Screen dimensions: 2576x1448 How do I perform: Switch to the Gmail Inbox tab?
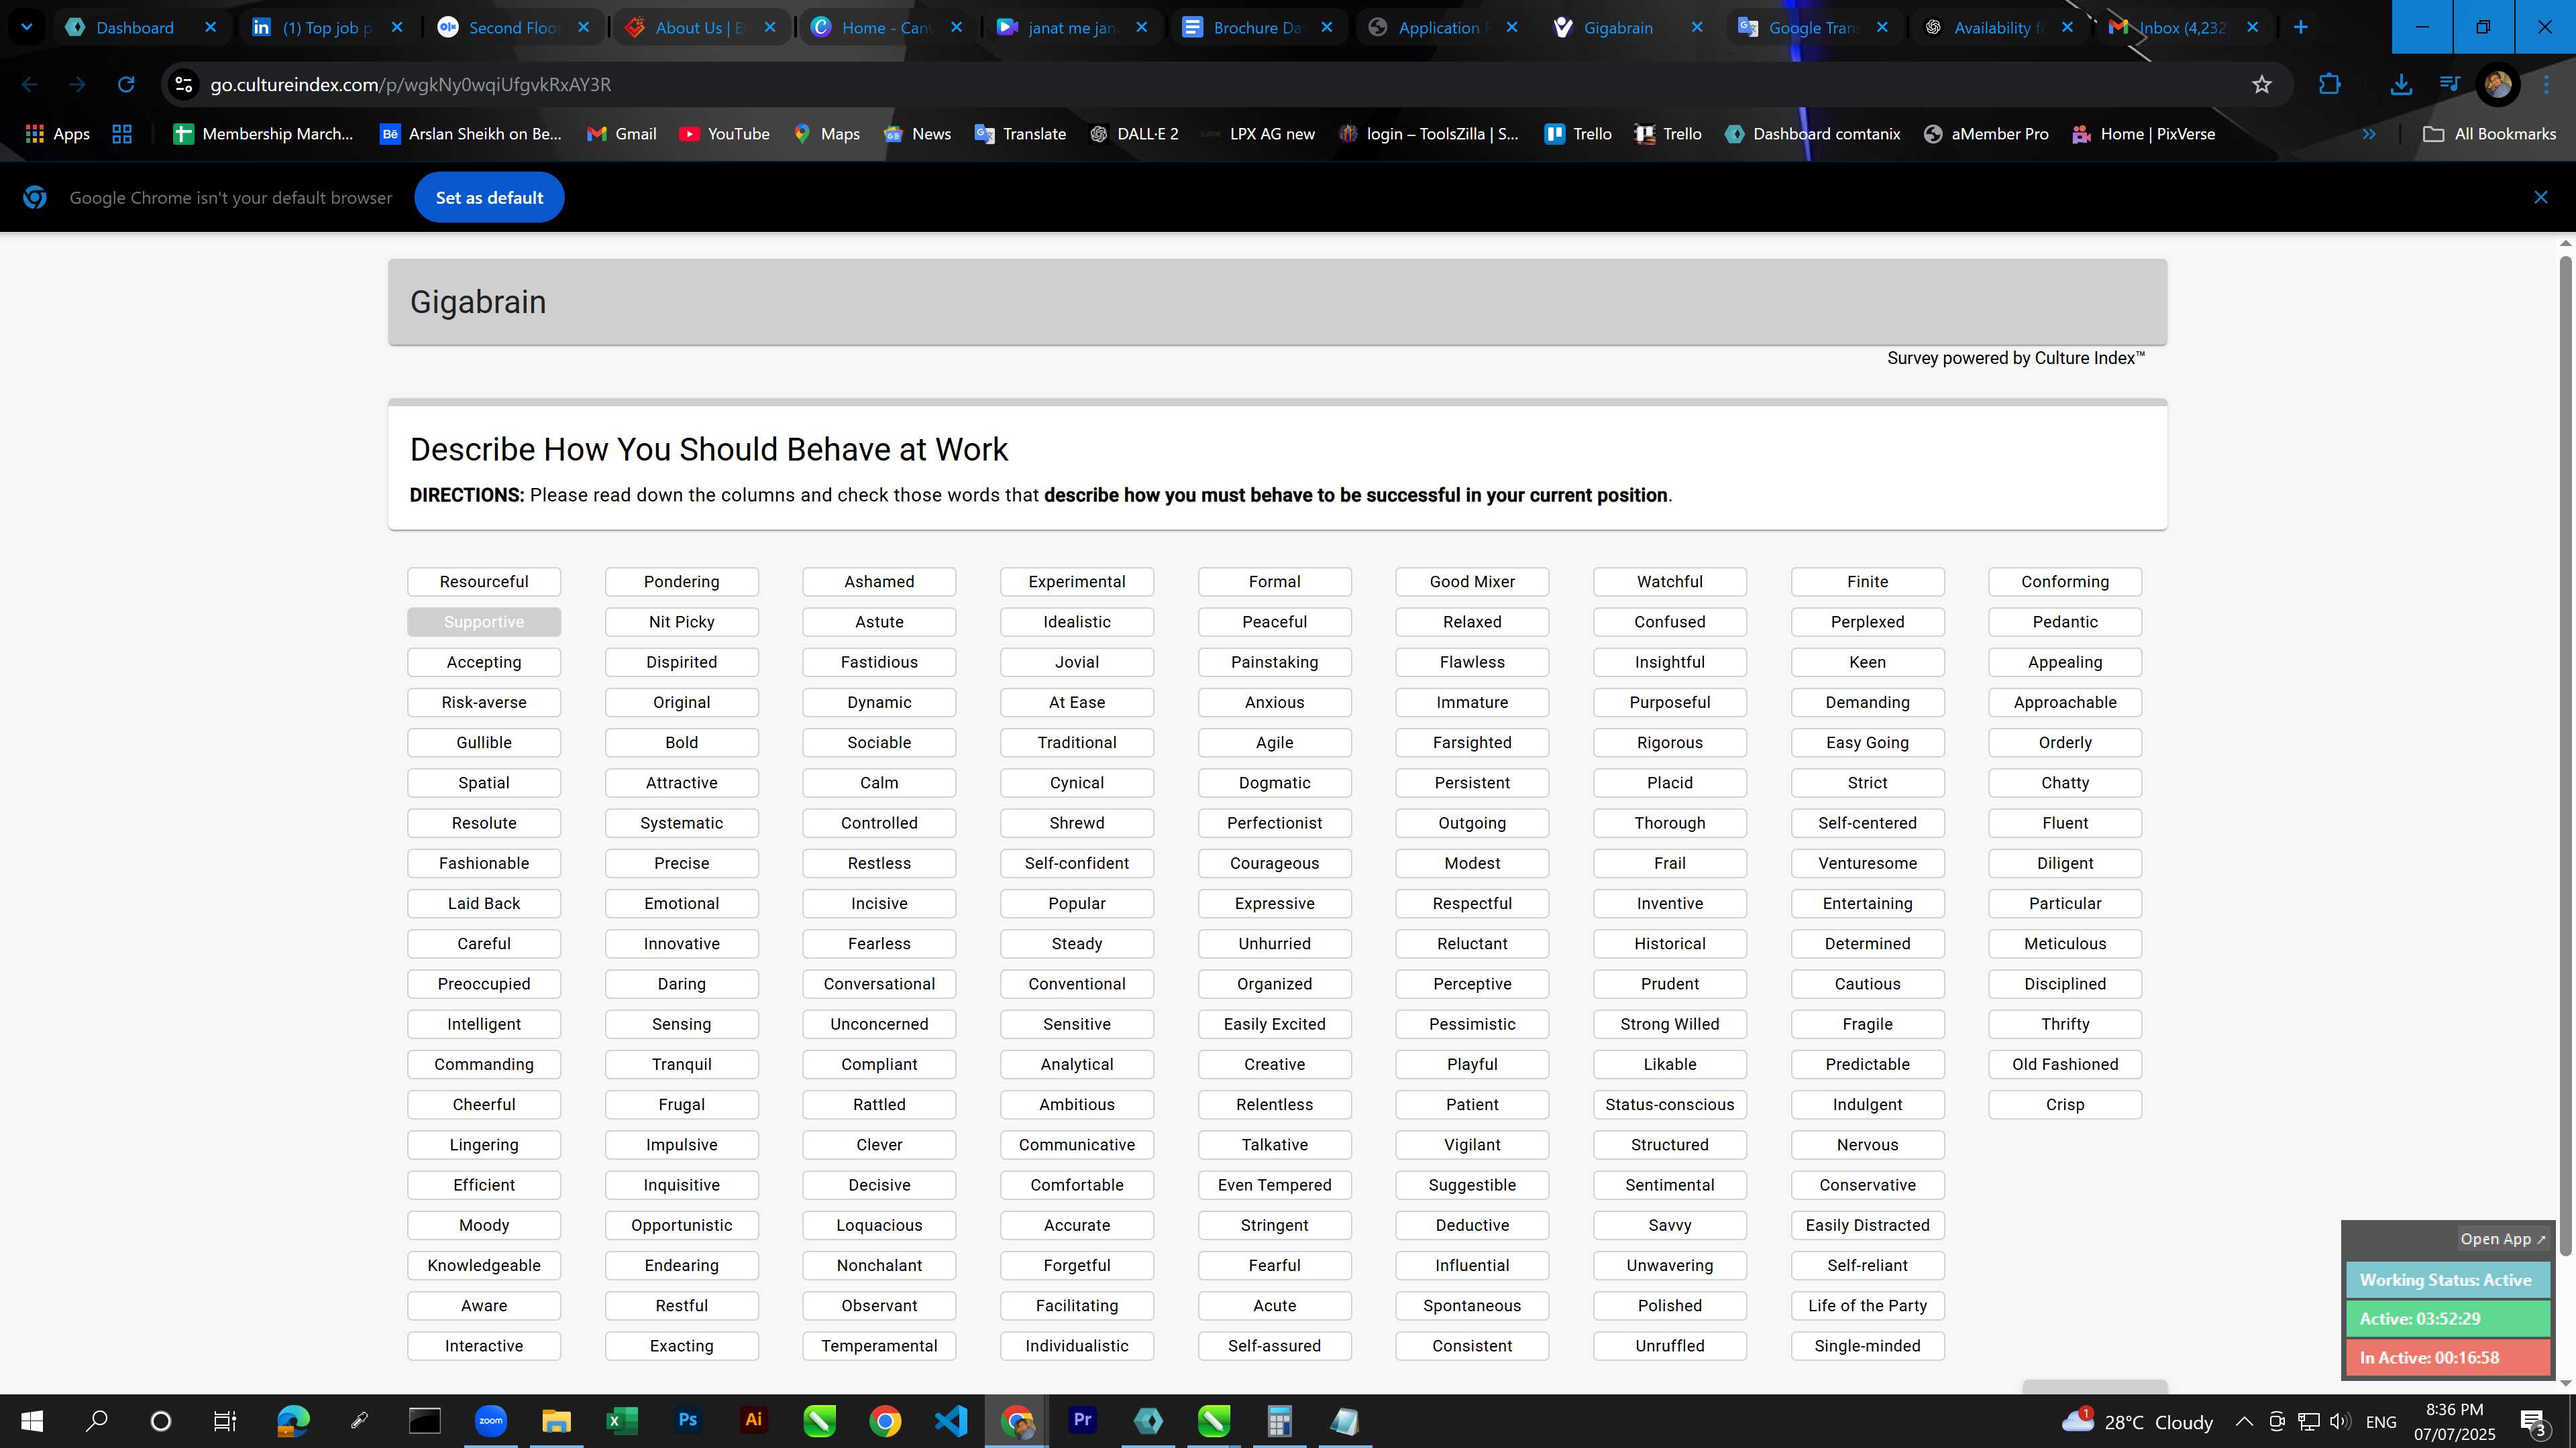point(2183,28)
